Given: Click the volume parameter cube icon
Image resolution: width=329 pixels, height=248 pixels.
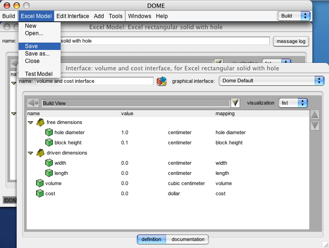Looking at the screenshot, I should (40, 183).
